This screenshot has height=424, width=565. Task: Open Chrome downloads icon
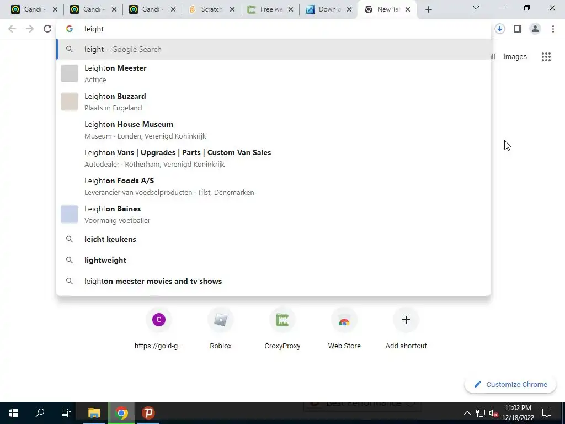tap(500, 29)
